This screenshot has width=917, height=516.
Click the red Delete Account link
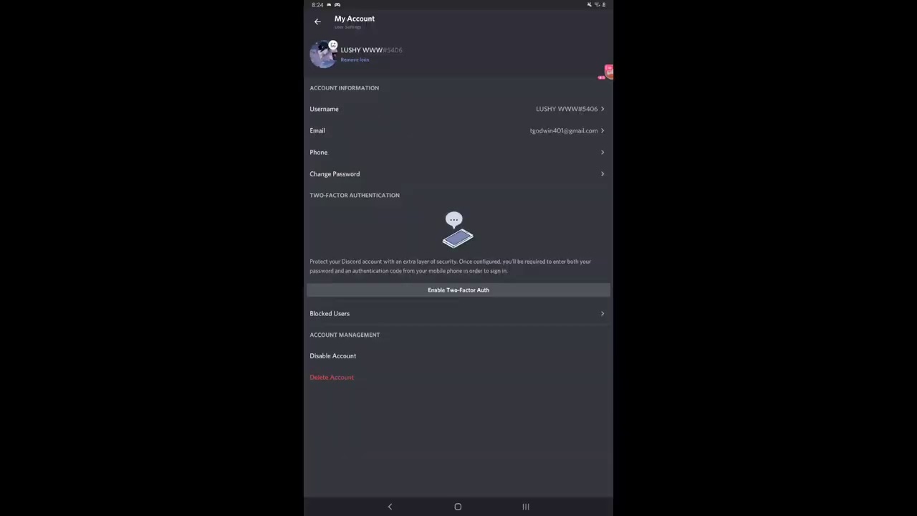point(332,377)
